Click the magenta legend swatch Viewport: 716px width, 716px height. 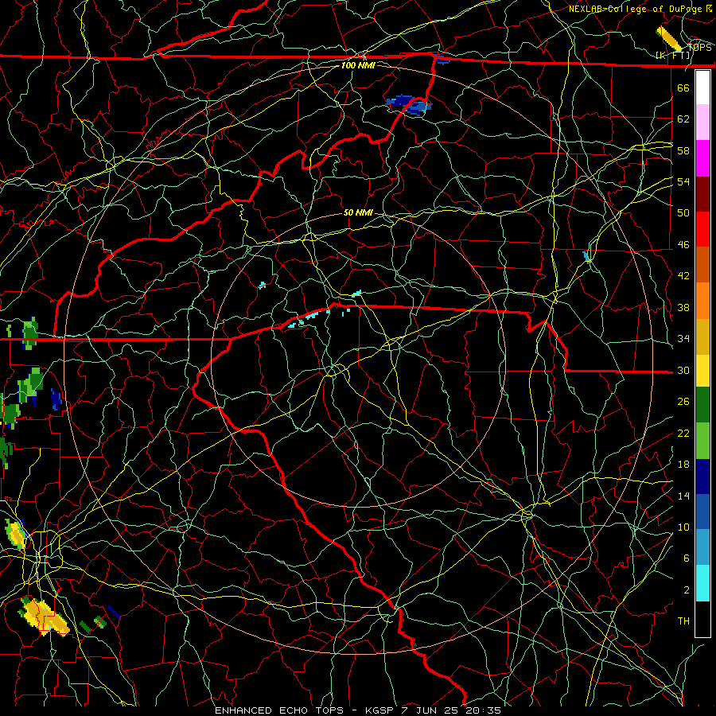pos(702,158)
